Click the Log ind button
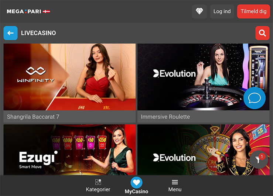Screen dimensions: 273x196 point(222,11)
